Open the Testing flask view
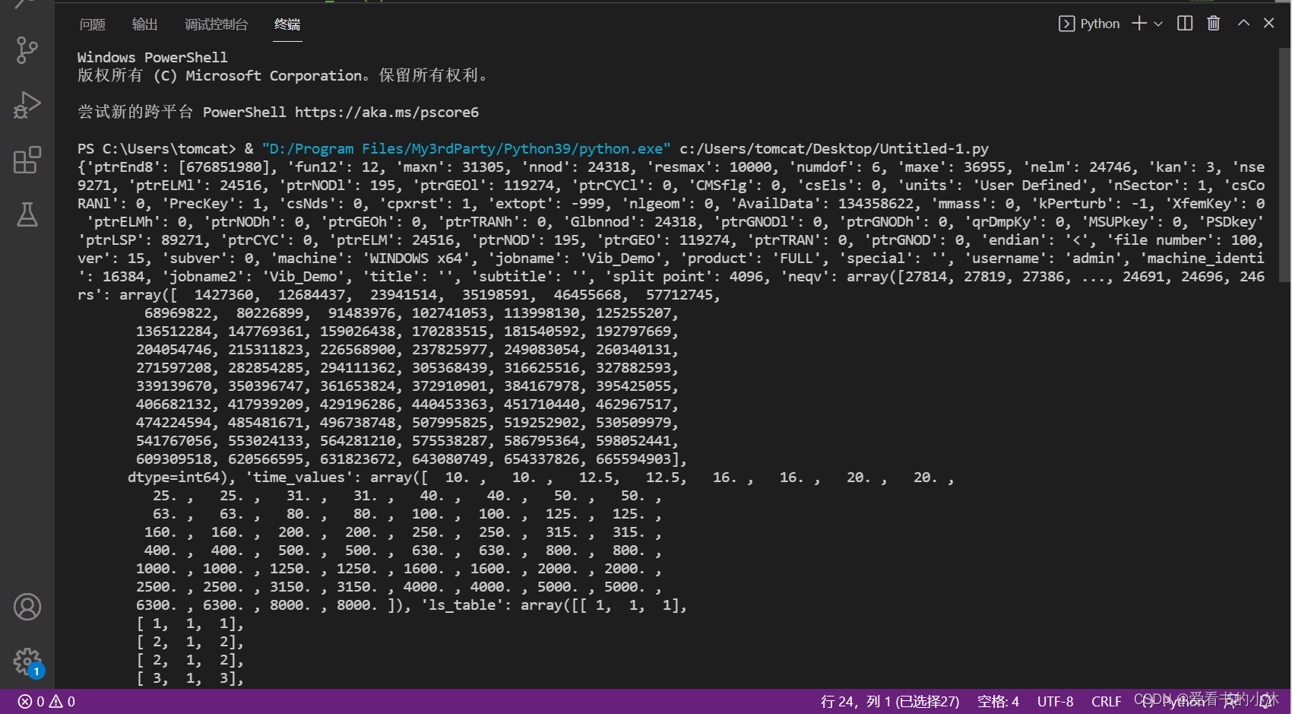 point(27,214)
